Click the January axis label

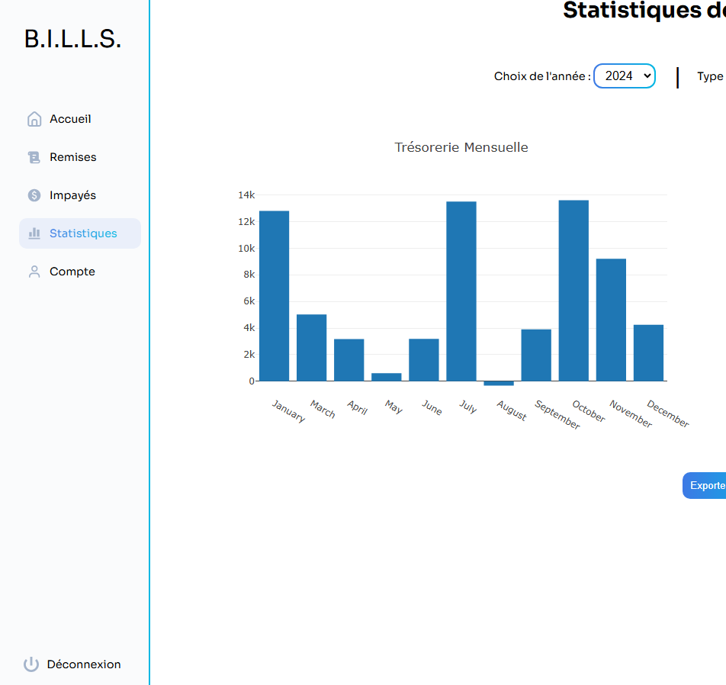pos(289,411)
